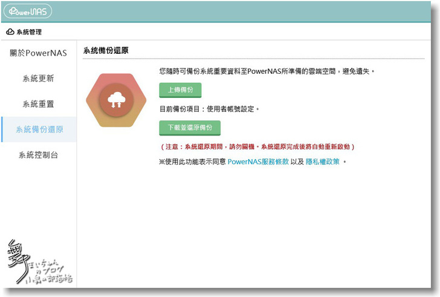Select the 系統備份還原 sidebar item
440x297 pixels.
(x=39, y=129)
